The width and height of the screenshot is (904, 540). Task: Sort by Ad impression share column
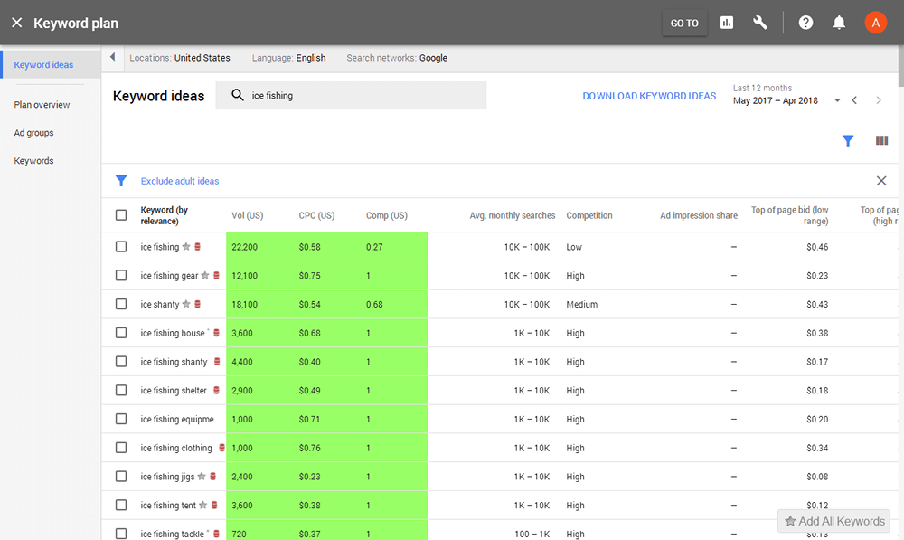coord(699,215)
